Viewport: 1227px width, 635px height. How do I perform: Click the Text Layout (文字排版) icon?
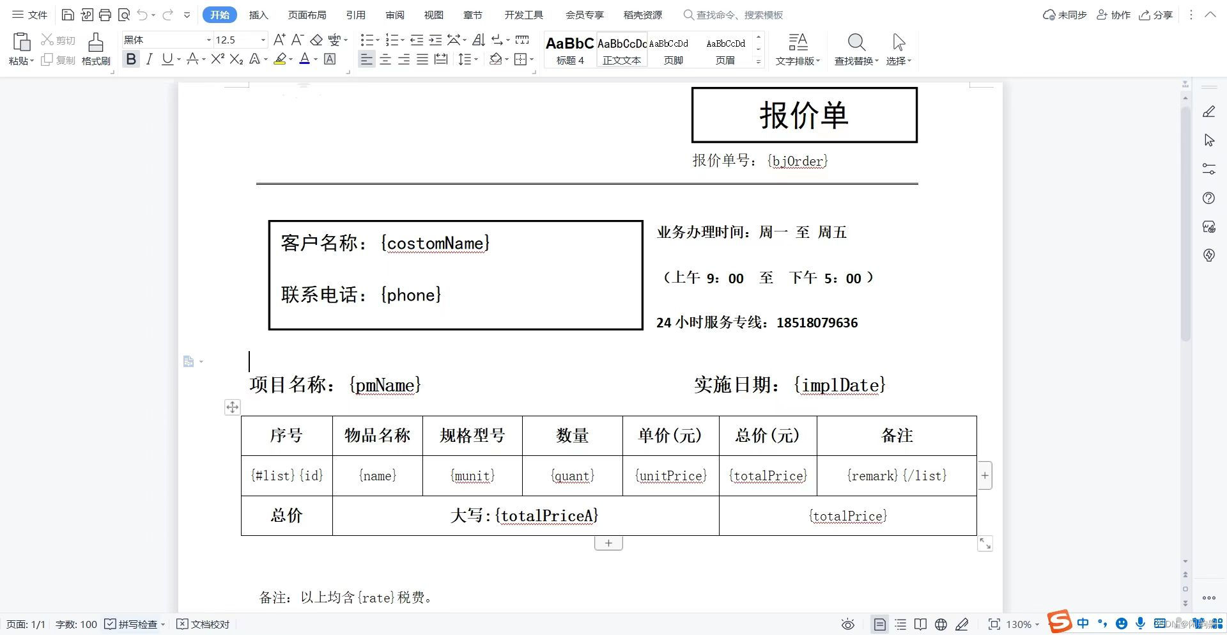pyautogui.click(x=798, y=42)
